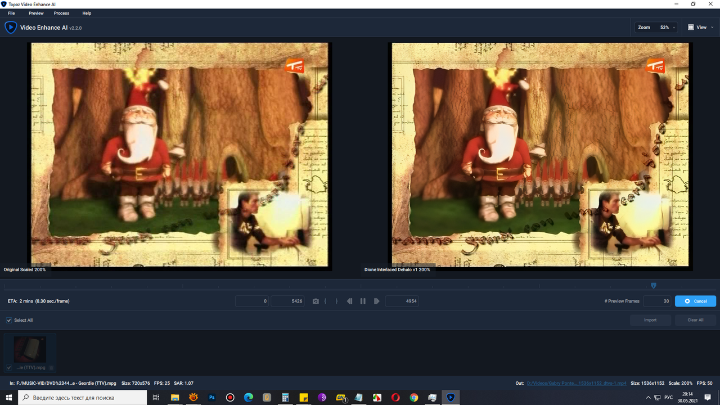Image resolution: width=720 pixels, height=405 pixels.
Task: Click the Import button
Action: [x=650, y=320]
